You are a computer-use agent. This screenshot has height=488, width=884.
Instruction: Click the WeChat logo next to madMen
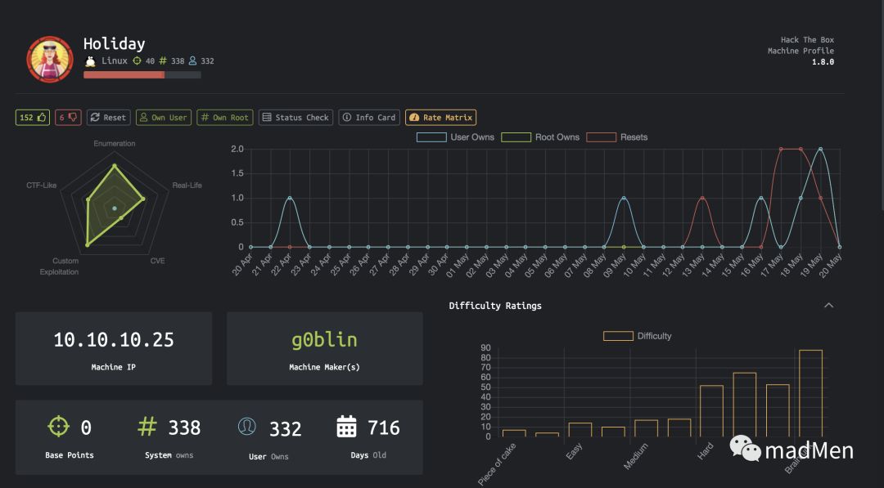pos(746,448)
